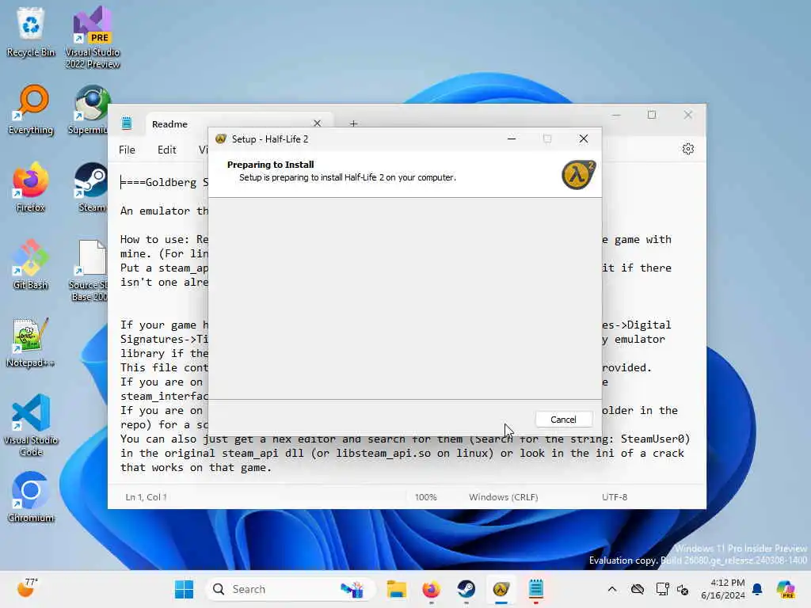Screen dimensions: 811x608
Task: Select the Readme tab in Notepad
Action: (169, 124)
